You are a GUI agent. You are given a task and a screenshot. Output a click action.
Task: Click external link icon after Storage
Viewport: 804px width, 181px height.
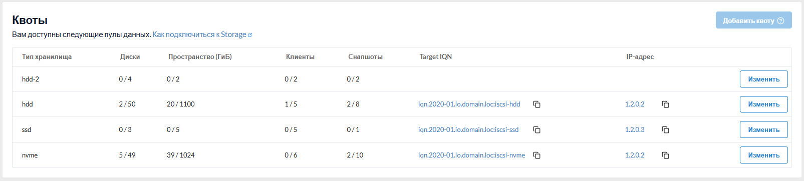click(250, 35)
